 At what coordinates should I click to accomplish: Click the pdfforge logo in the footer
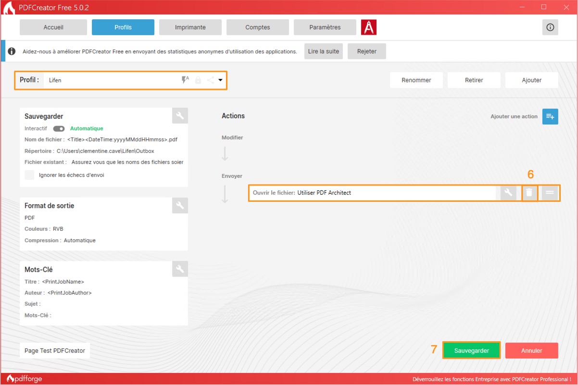pos(25,379)
